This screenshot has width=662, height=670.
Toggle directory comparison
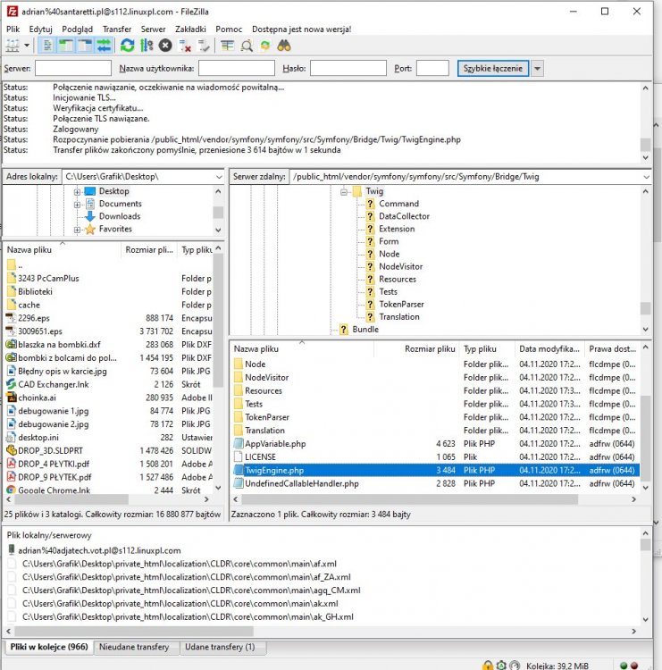point(247,46)
